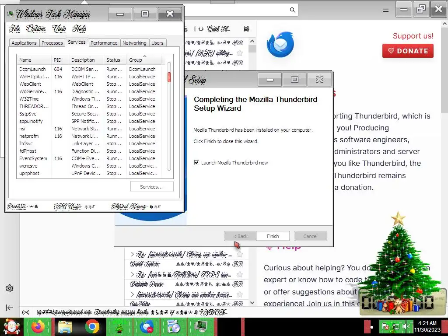Sort services by Name column header
Image resolution: width=448 pixels, height=336 pixels.
click(34, 60)
